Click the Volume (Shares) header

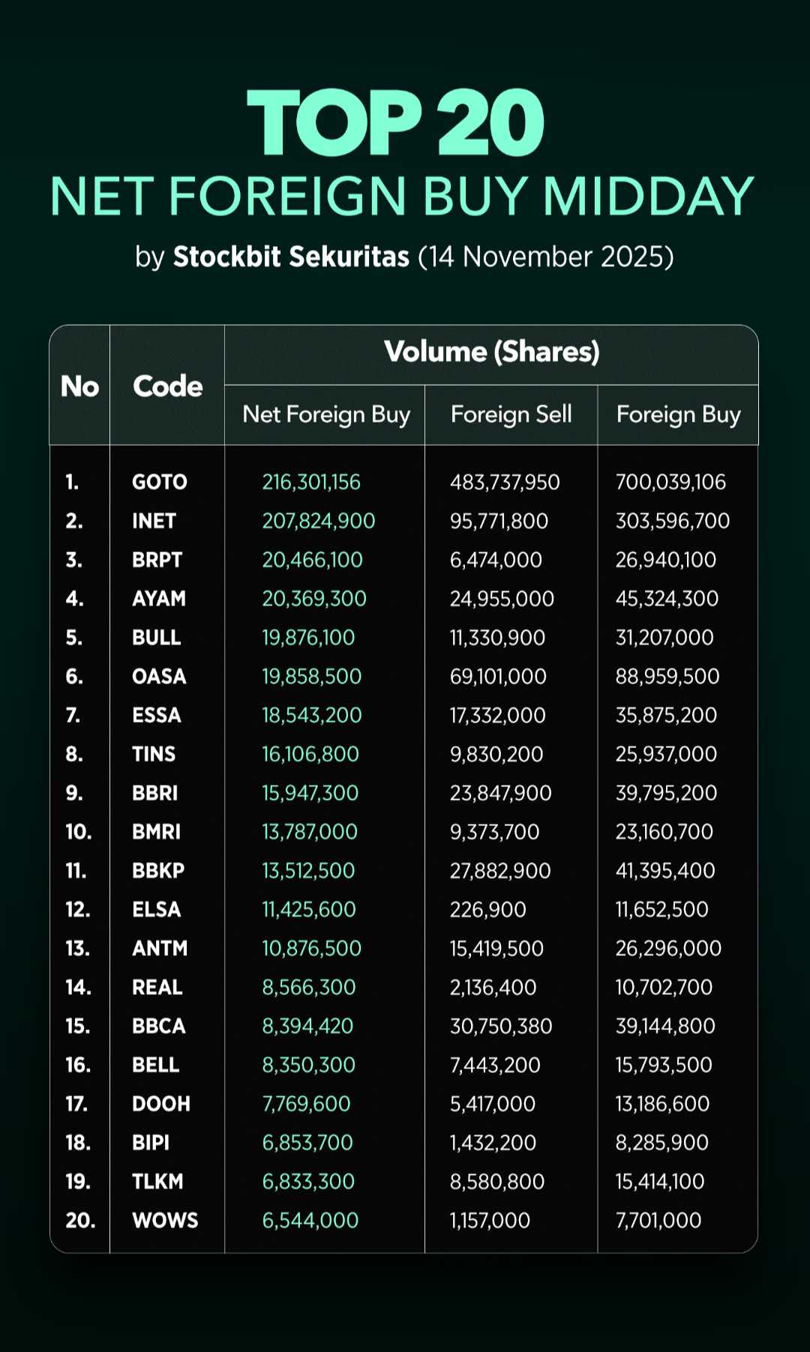click(x=491, y=352)
